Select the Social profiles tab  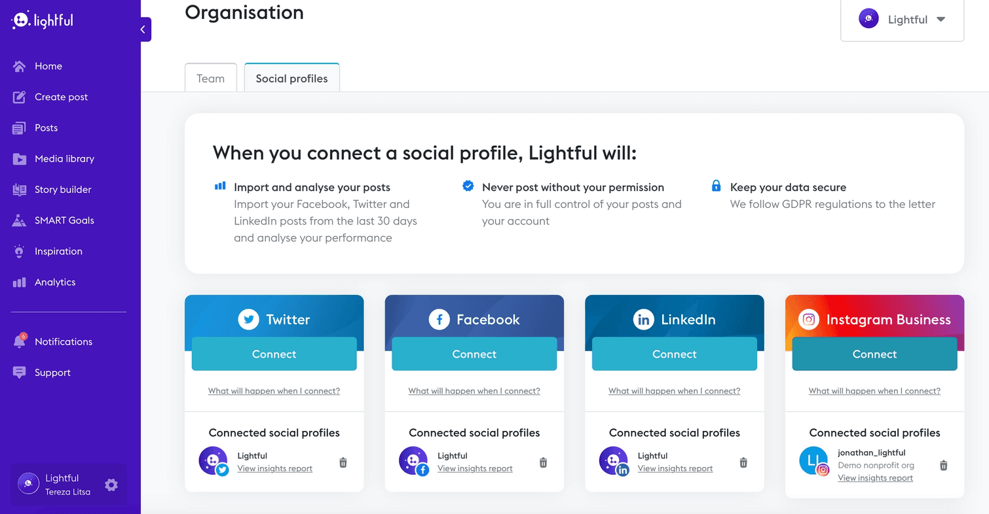point(291,78)
